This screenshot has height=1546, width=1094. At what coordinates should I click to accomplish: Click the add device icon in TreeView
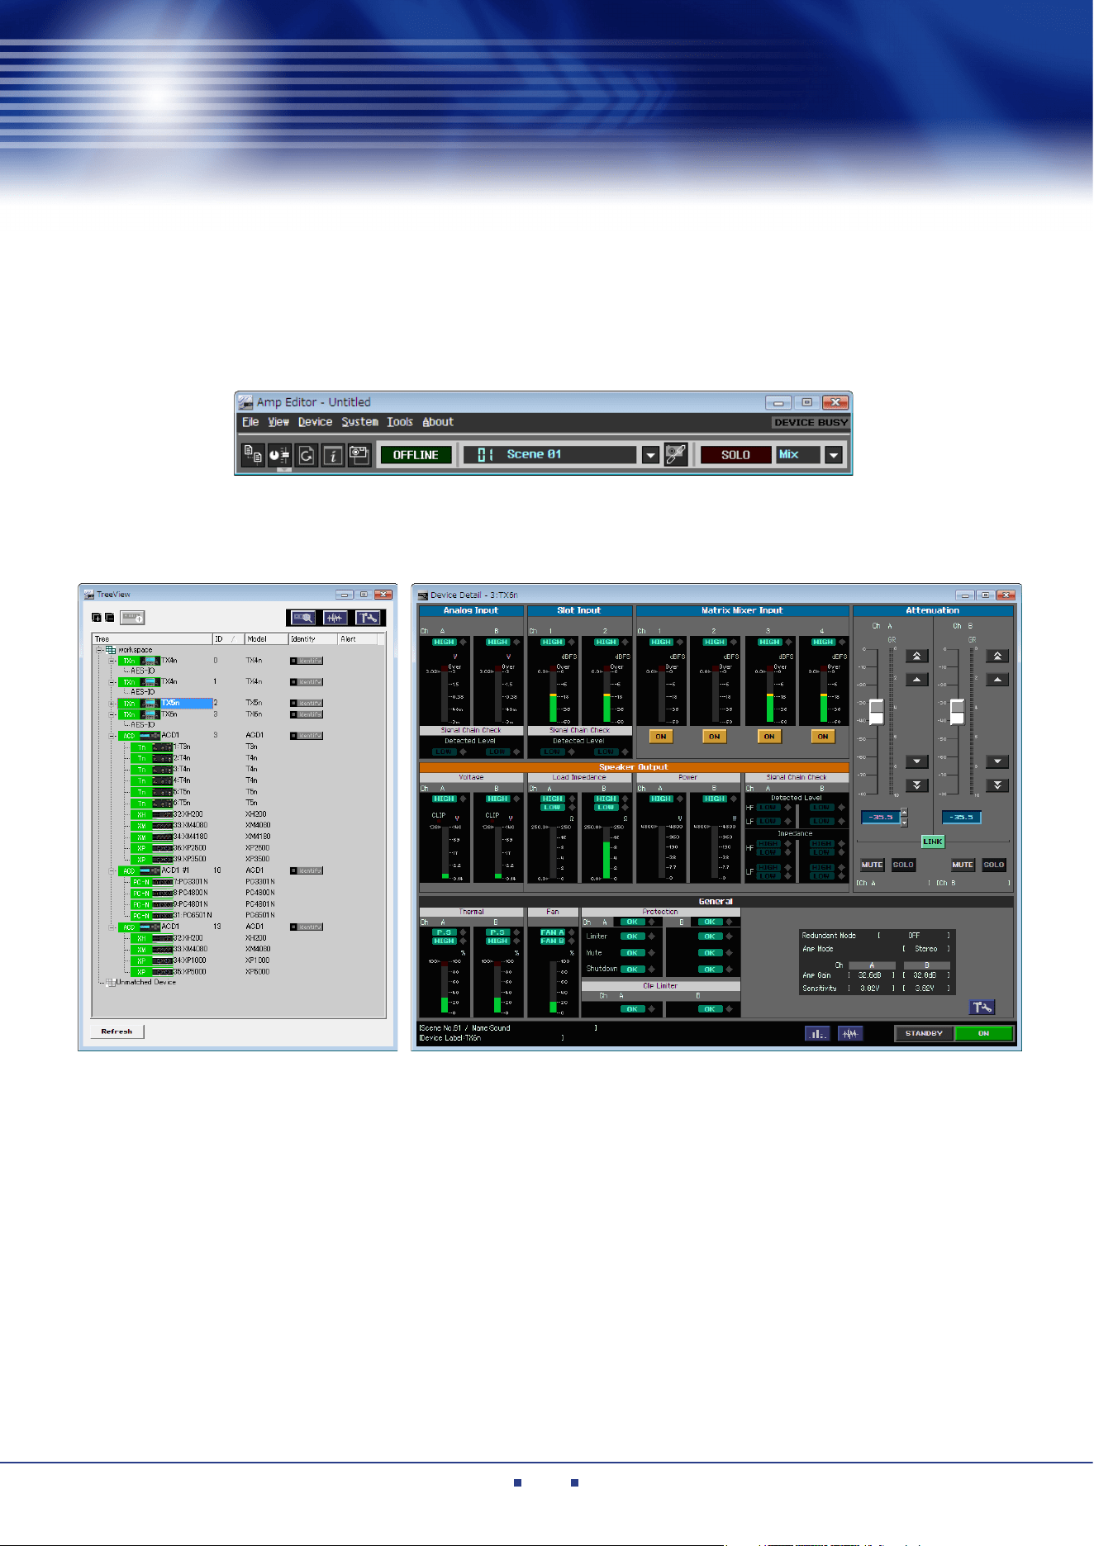click(x=132, y=618)
